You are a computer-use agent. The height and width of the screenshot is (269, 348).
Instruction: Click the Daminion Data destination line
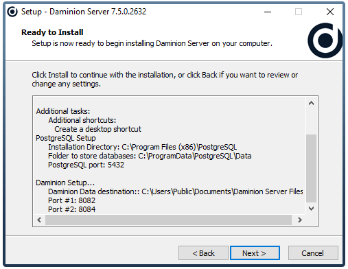(x=176, y=191)
